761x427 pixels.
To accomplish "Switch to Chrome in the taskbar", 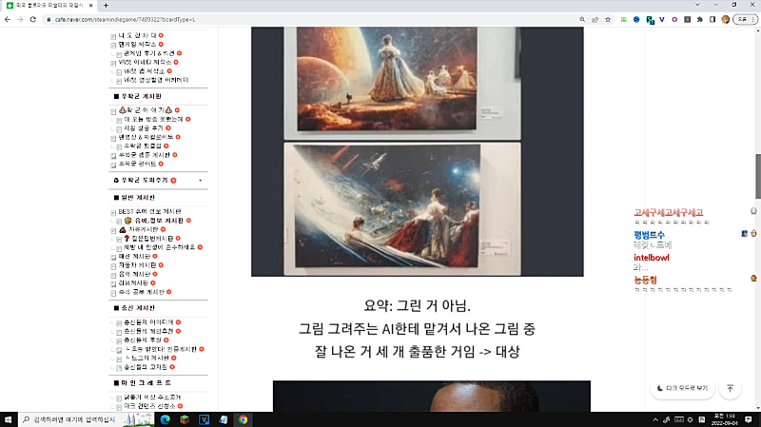I will (243, 419).
